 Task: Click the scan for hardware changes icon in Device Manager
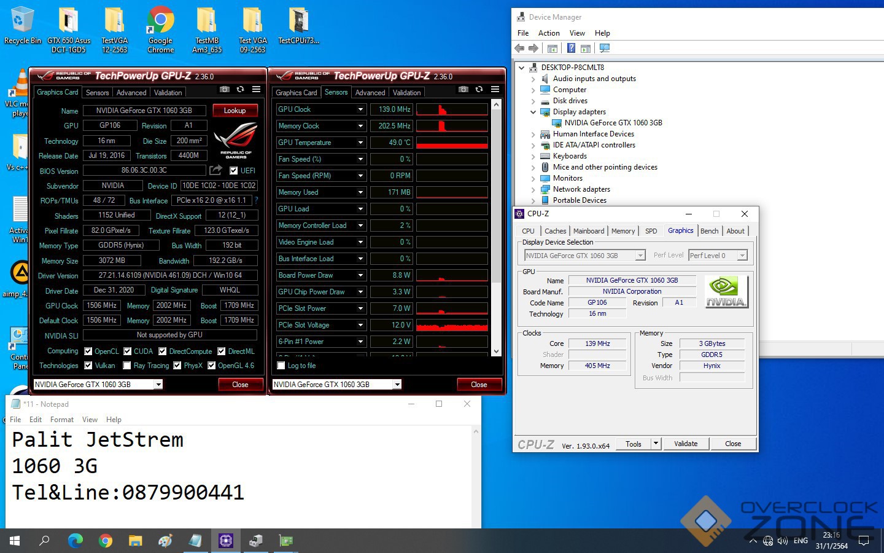[x=605, y=49]
